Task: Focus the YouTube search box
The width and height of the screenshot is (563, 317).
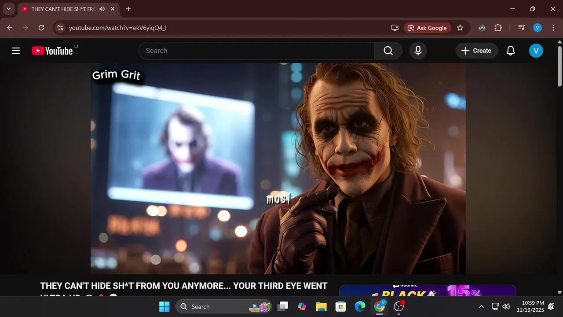Action: [256, 51]
